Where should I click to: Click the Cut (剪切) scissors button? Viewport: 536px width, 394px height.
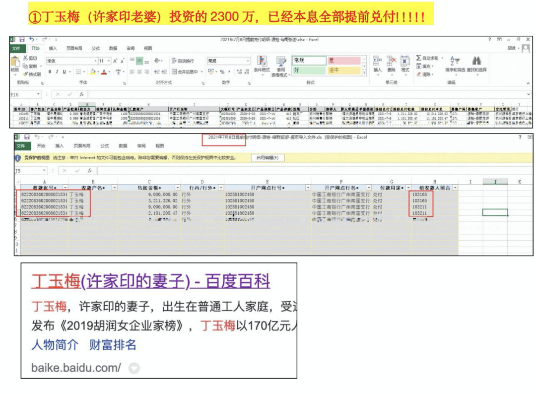pos(30,58)
